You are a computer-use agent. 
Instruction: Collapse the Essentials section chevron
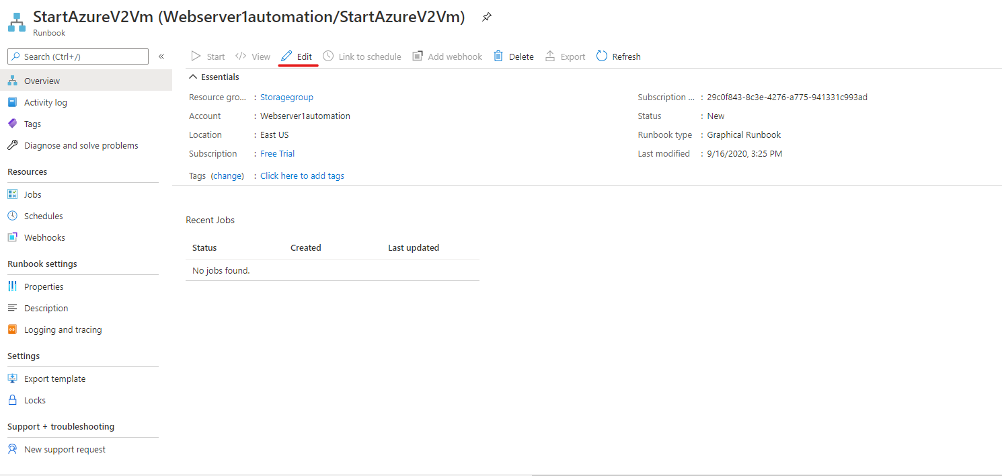193,77
